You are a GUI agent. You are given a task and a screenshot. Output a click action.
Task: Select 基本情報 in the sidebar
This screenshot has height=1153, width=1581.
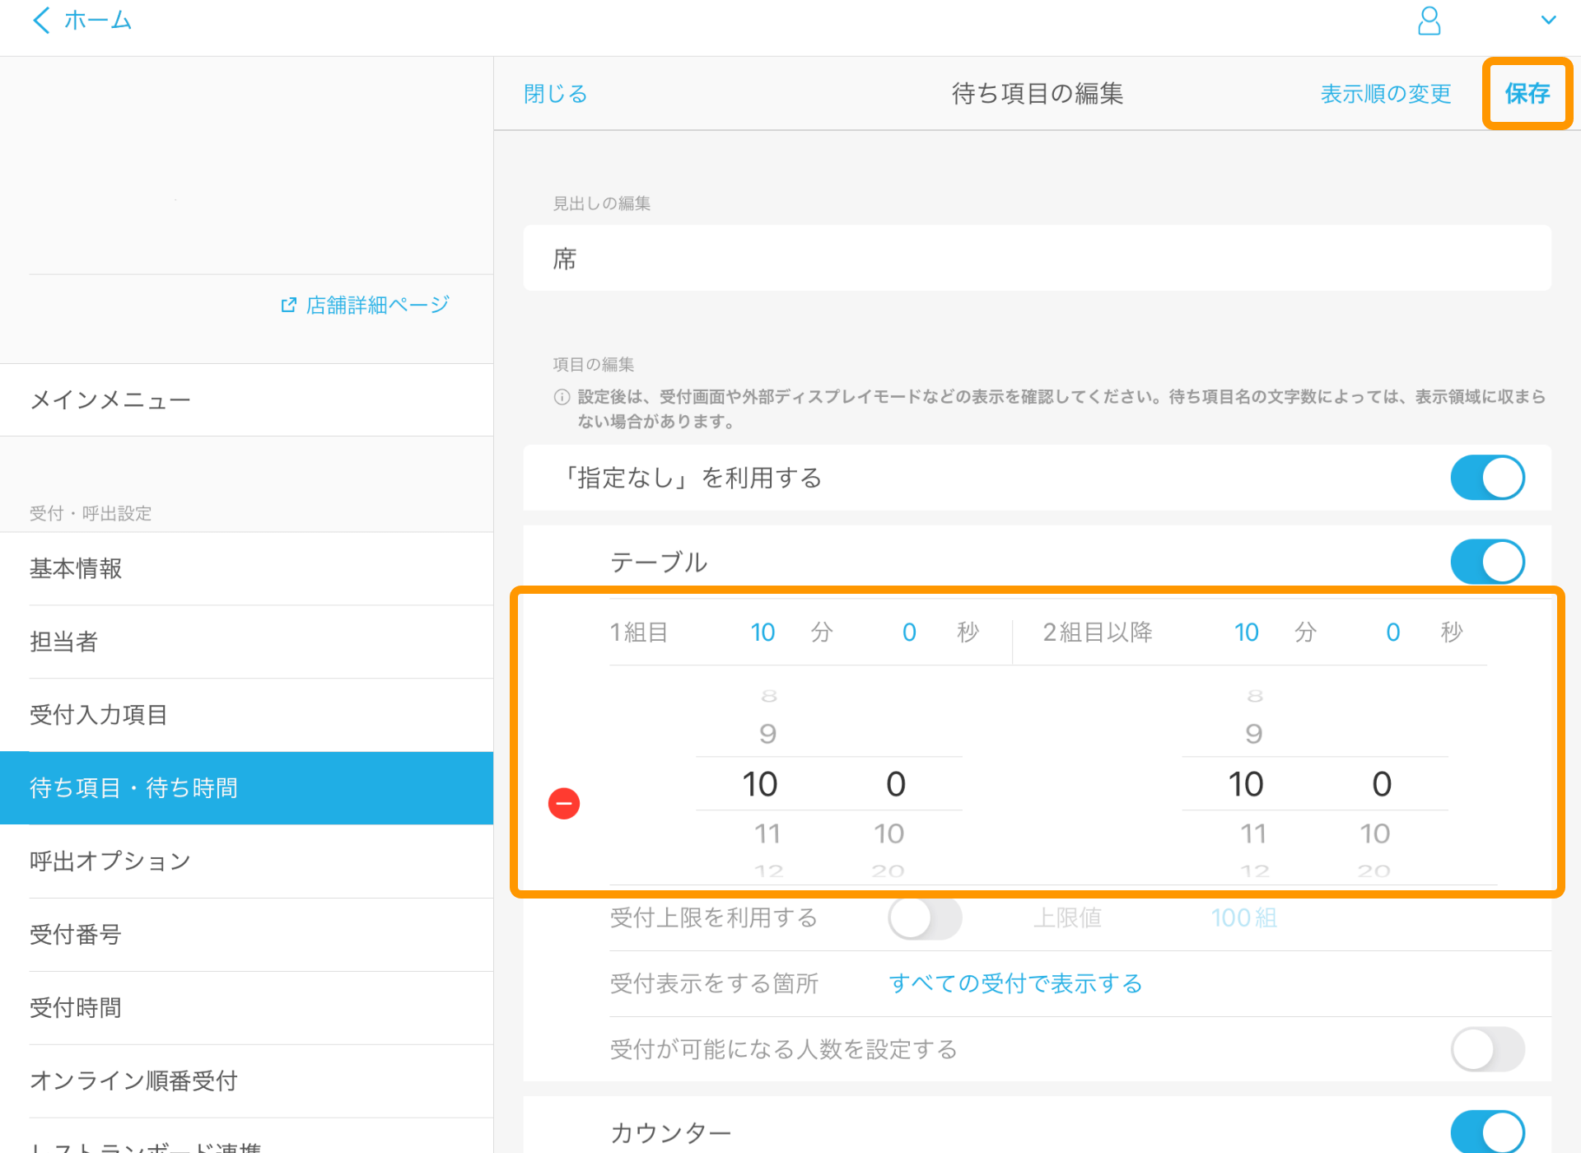(247, 568)
